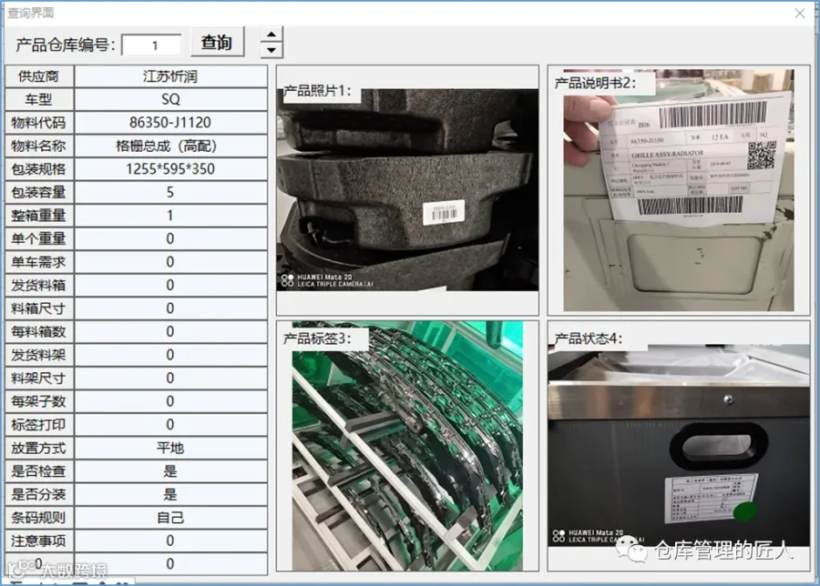
Task: Decrement warehouse number with spinner down arrow
Action: (x=272, y=50)
